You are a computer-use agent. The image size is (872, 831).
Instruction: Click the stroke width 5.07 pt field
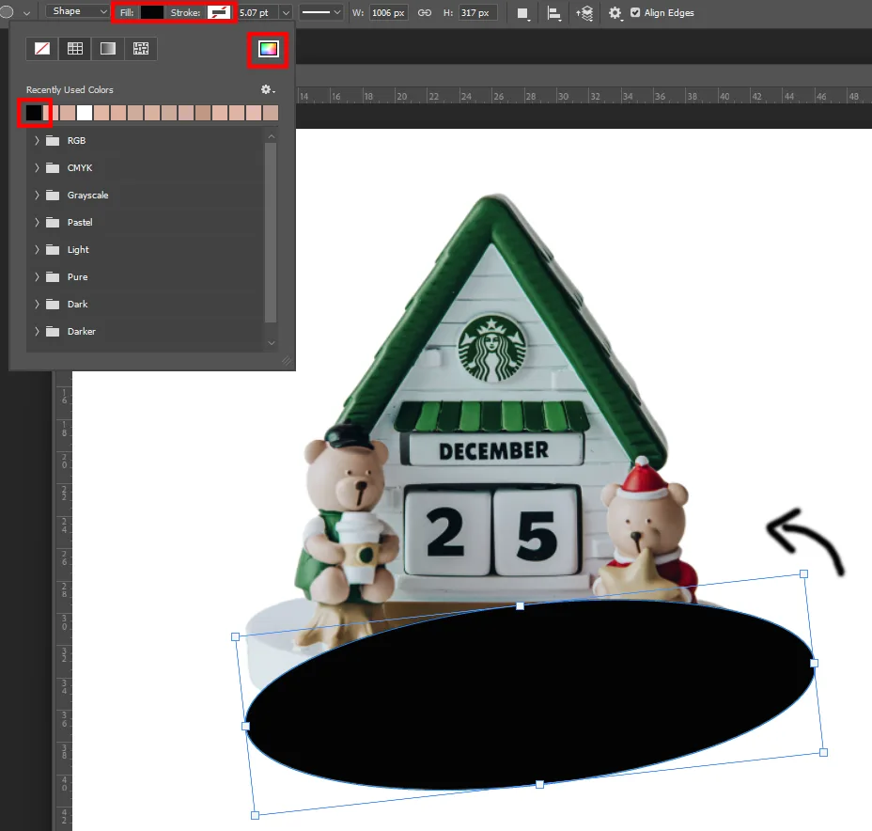(258, 13)
